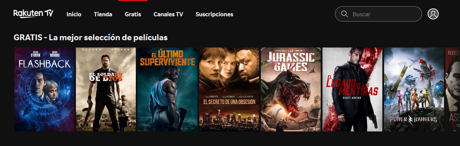Select El Soldado de Dios poster
Image resolution: width=460 pixels, height=146 pixels.
pos(106,89)
